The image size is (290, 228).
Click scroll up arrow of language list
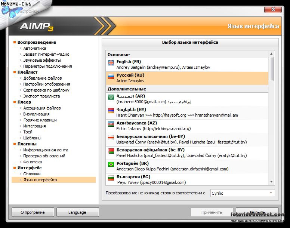tap(271, 54)
